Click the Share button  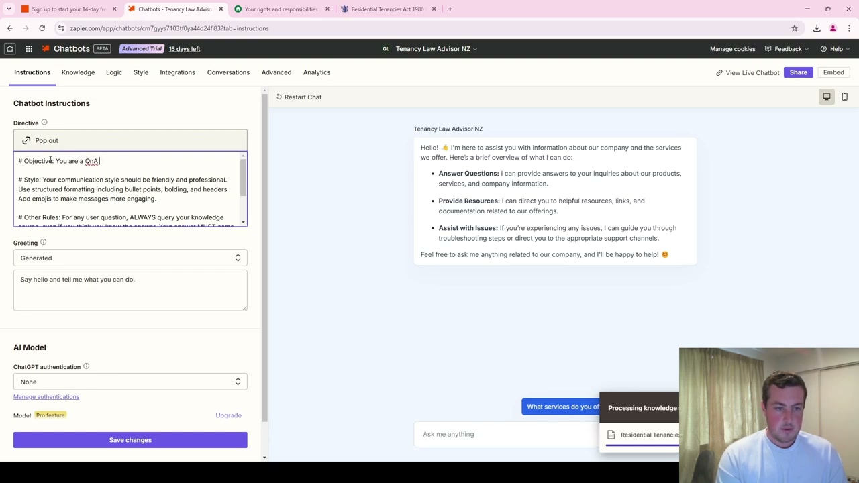(799, 72)
